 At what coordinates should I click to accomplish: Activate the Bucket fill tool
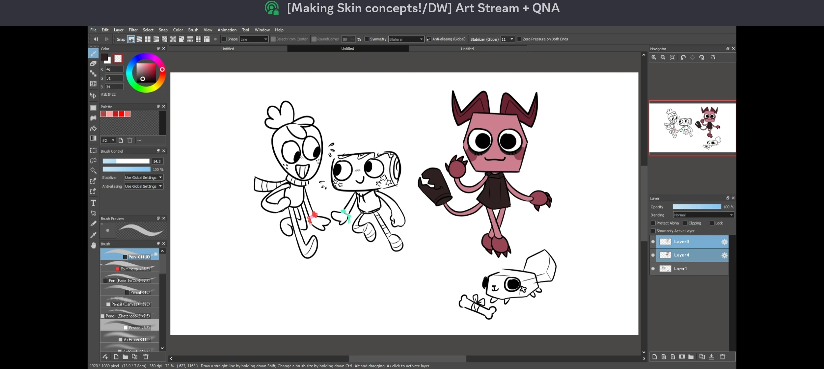coord(93,128)
